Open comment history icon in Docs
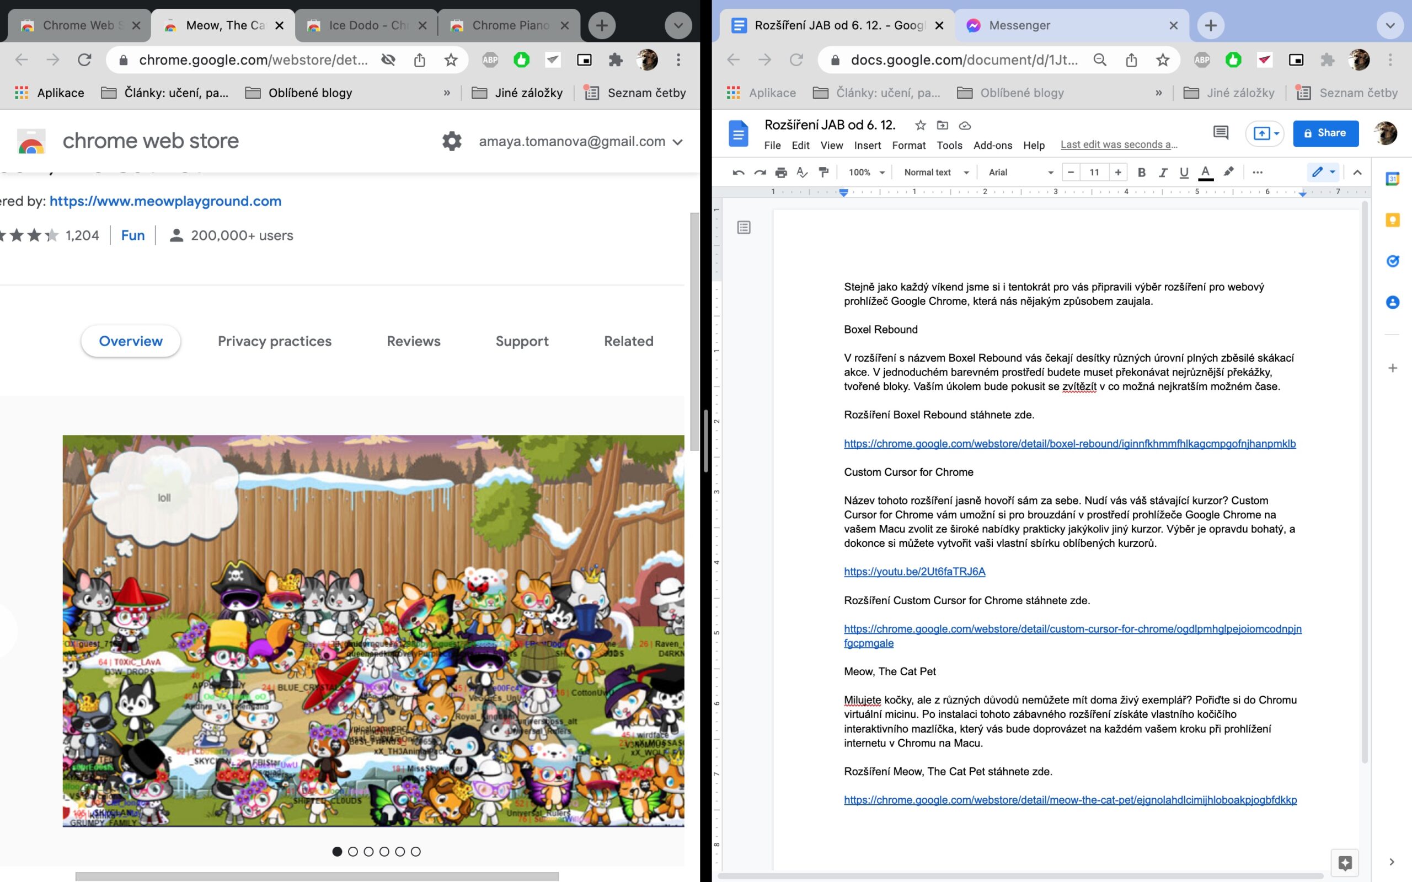The height and width of the screenshot is (882, 1412). (1220, 133)
